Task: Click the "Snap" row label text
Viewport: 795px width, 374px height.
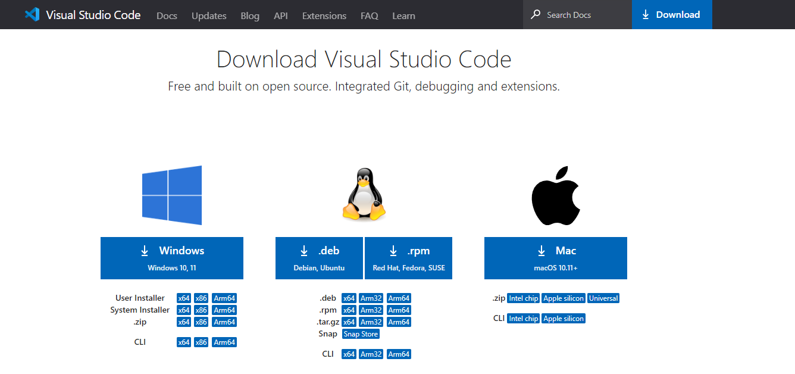Action: (328, 334)
